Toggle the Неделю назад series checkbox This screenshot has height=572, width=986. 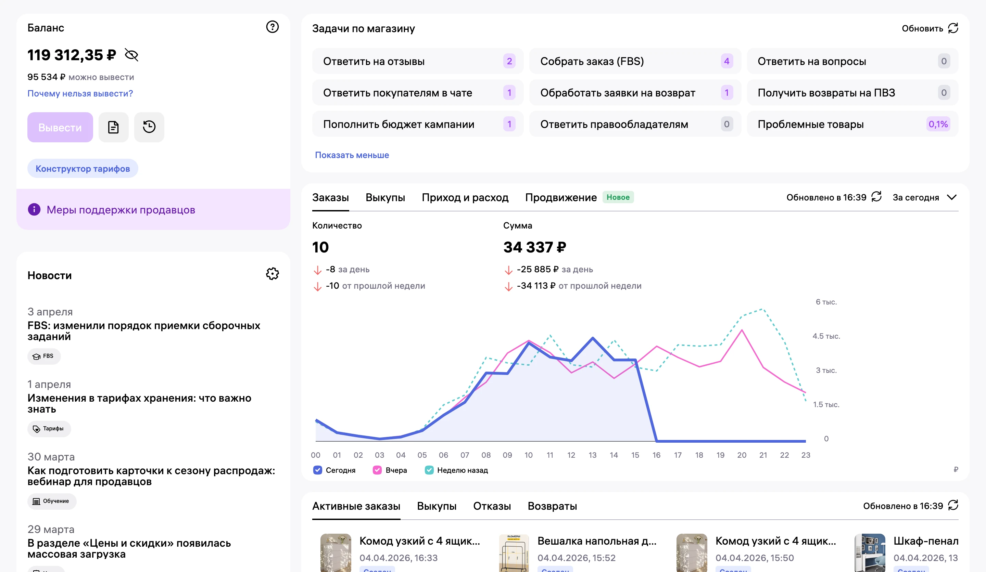(x=429, y=470)
